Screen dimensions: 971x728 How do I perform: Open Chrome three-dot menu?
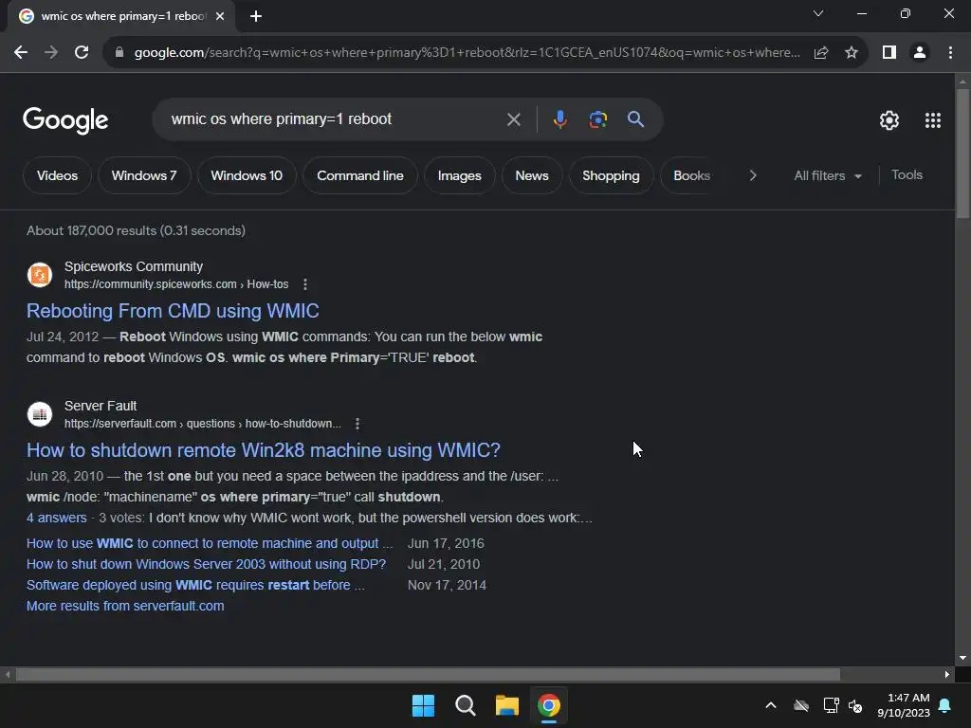tap(950, 53)
